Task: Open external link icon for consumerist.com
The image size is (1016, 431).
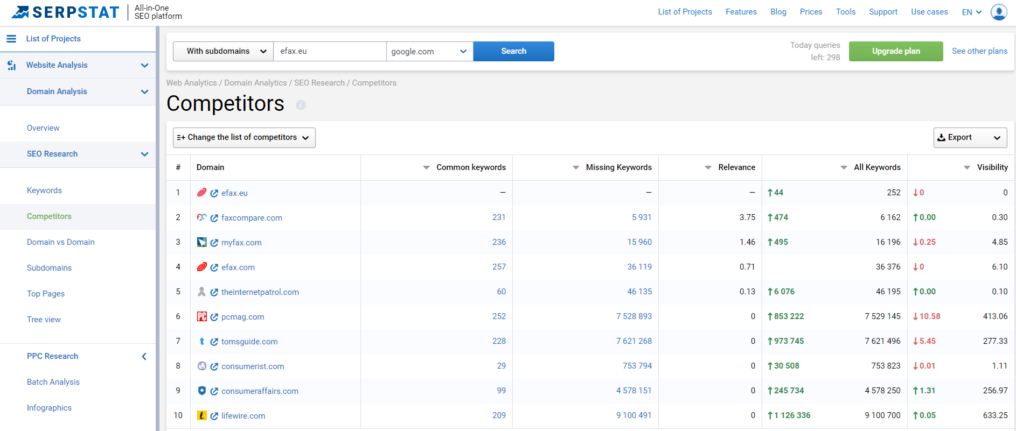Action: (x=214, y=366)
